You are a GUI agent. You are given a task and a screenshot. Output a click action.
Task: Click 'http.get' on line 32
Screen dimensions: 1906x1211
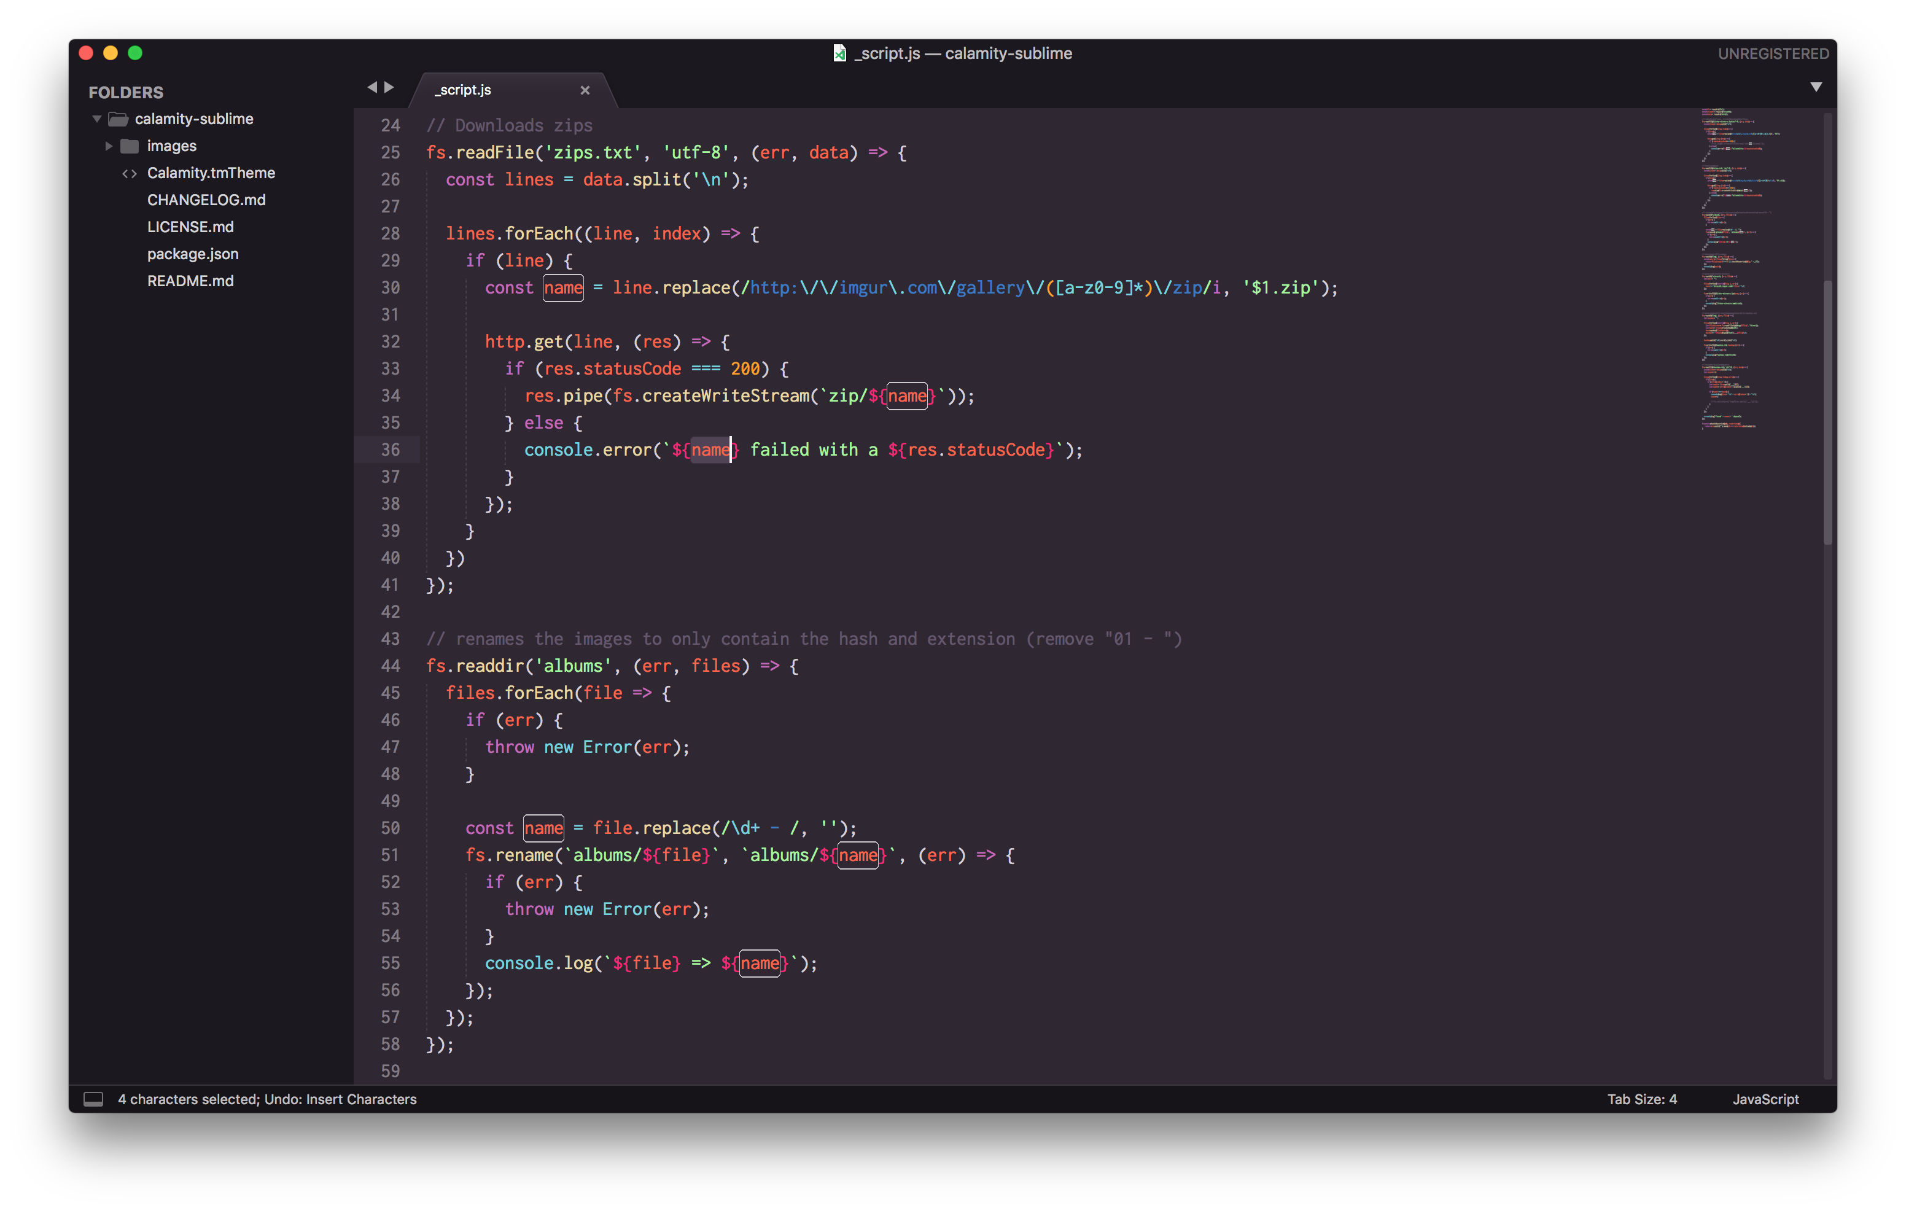coord(524,341)
